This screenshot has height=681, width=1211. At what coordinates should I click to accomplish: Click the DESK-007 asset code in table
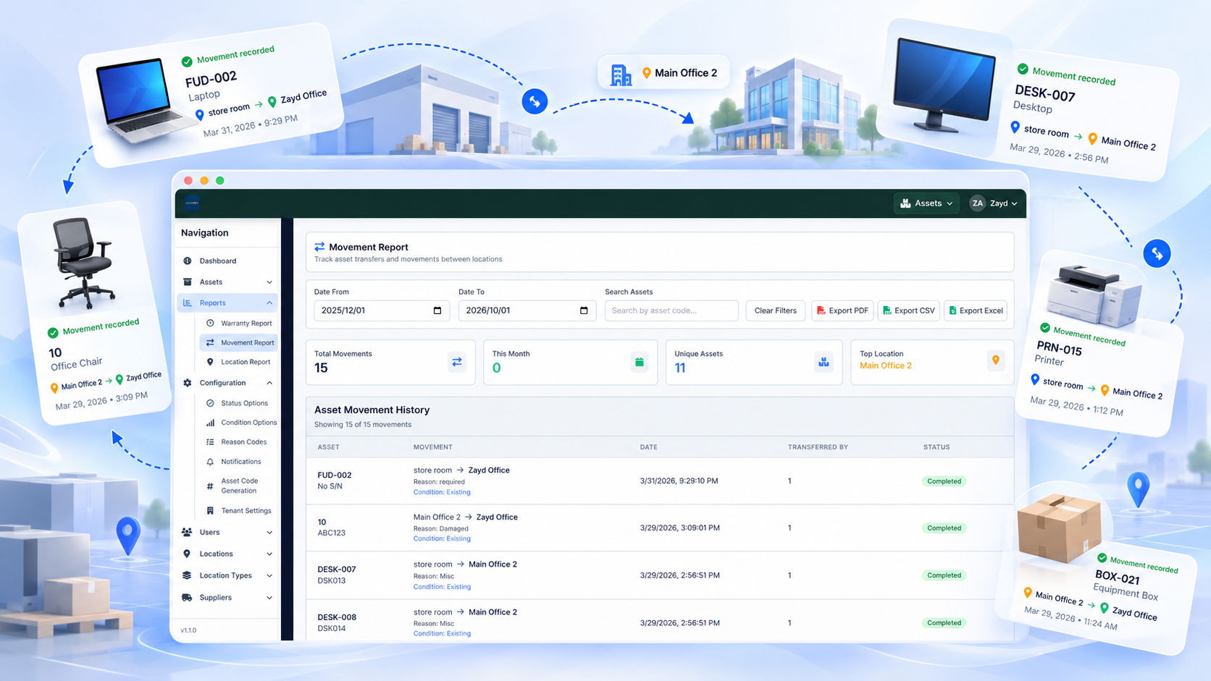point(337,570)
